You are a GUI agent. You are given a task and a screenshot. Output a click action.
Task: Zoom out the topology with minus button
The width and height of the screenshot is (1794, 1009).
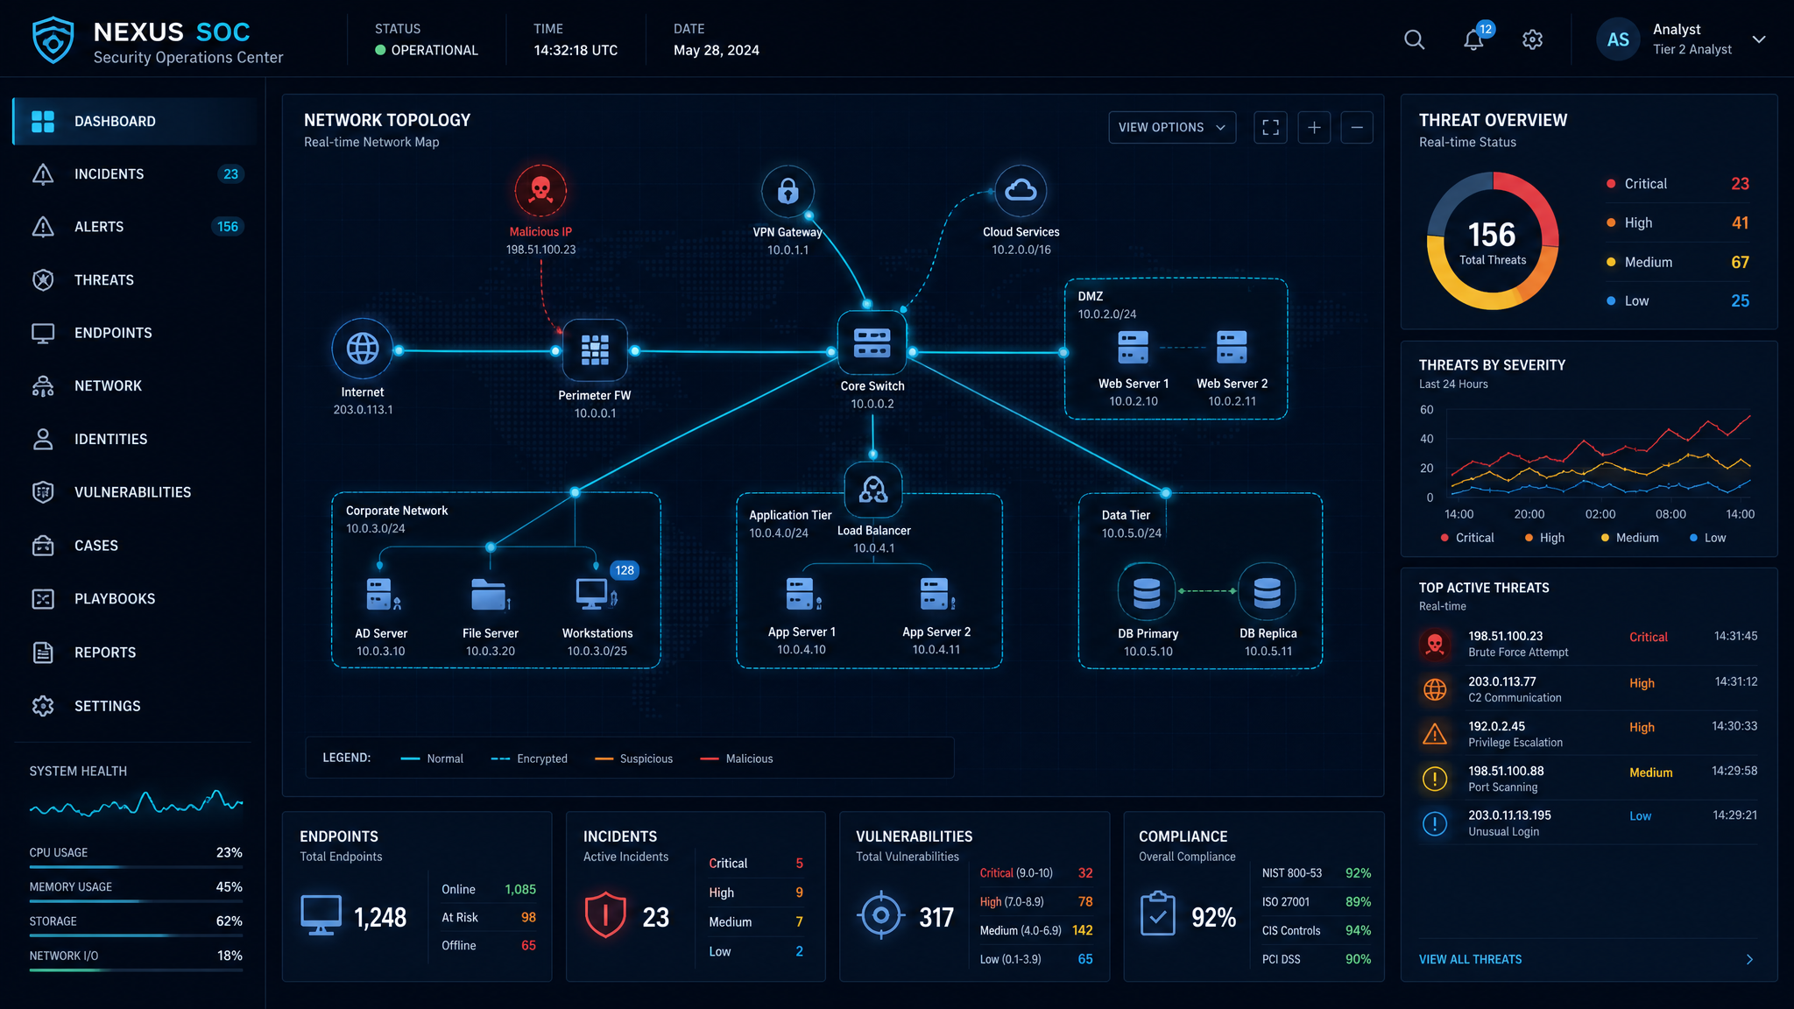1357,128
